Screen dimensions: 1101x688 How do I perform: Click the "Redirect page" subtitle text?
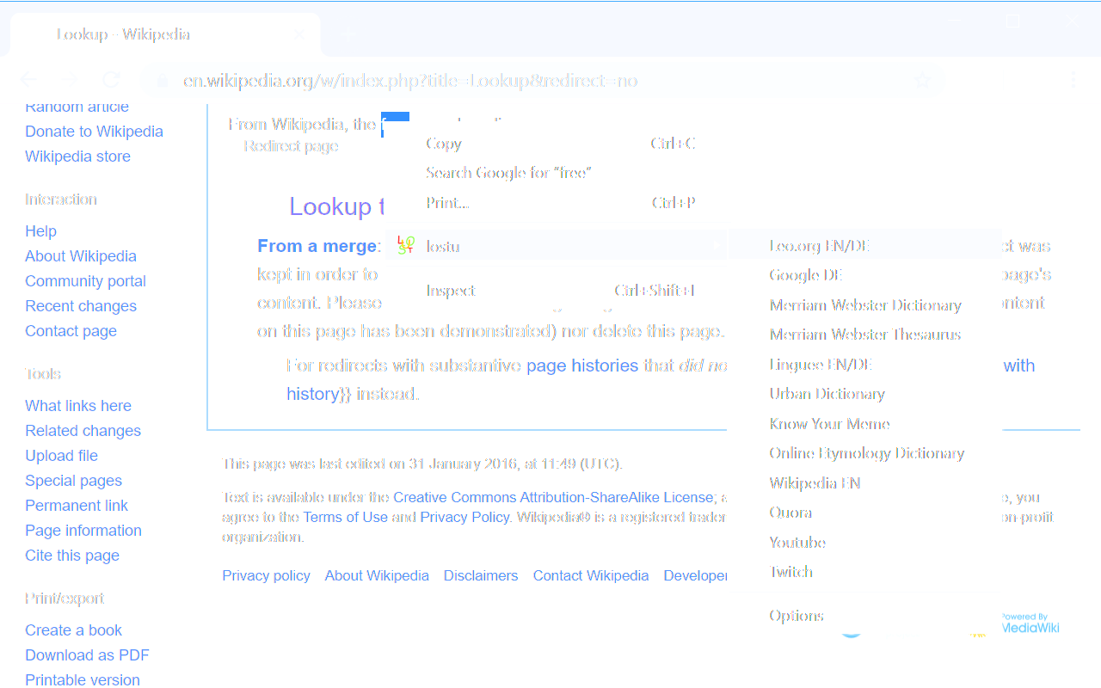[291, 146]
